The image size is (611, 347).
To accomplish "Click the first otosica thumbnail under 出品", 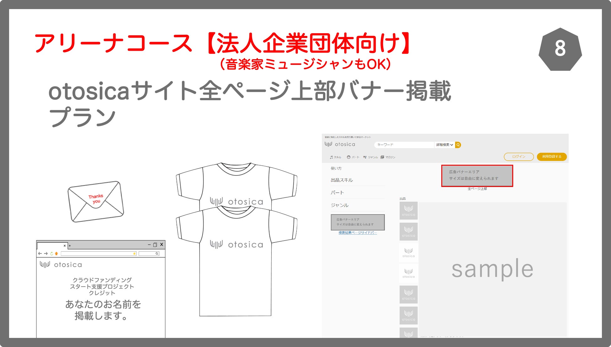I will click(x=408, y=210).
